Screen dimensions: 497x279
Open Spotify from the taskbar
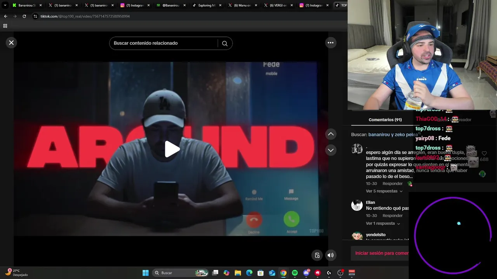295,273
